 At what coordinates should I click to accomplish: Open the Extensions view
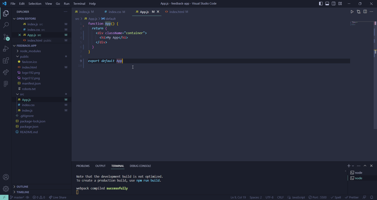[x=6, y=61]
